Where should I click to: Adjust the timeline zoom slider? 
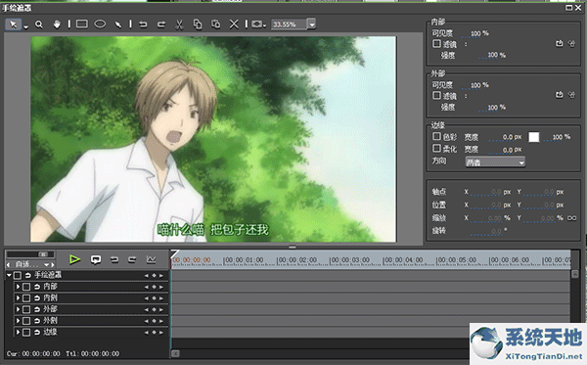(43, 254)
